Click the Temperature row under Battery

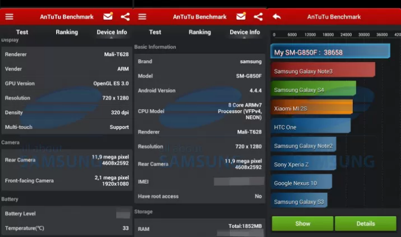point(66,228)
